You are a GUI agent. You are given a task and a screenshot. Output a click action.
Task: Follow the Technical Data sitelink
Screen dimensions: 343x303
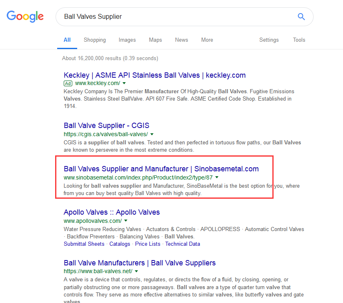pyautogui.click(x=183, y=244)
